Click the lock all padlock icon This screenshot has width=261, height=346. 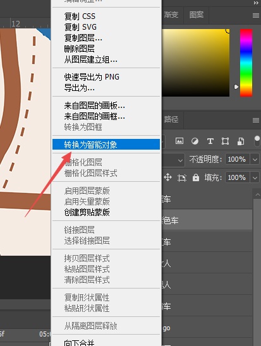click(196, 177)
